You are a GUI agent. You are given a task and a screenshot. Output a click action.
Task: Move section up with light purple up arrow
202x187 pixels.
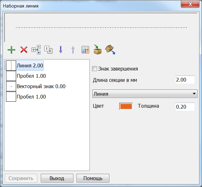click(x=73, y=50)
